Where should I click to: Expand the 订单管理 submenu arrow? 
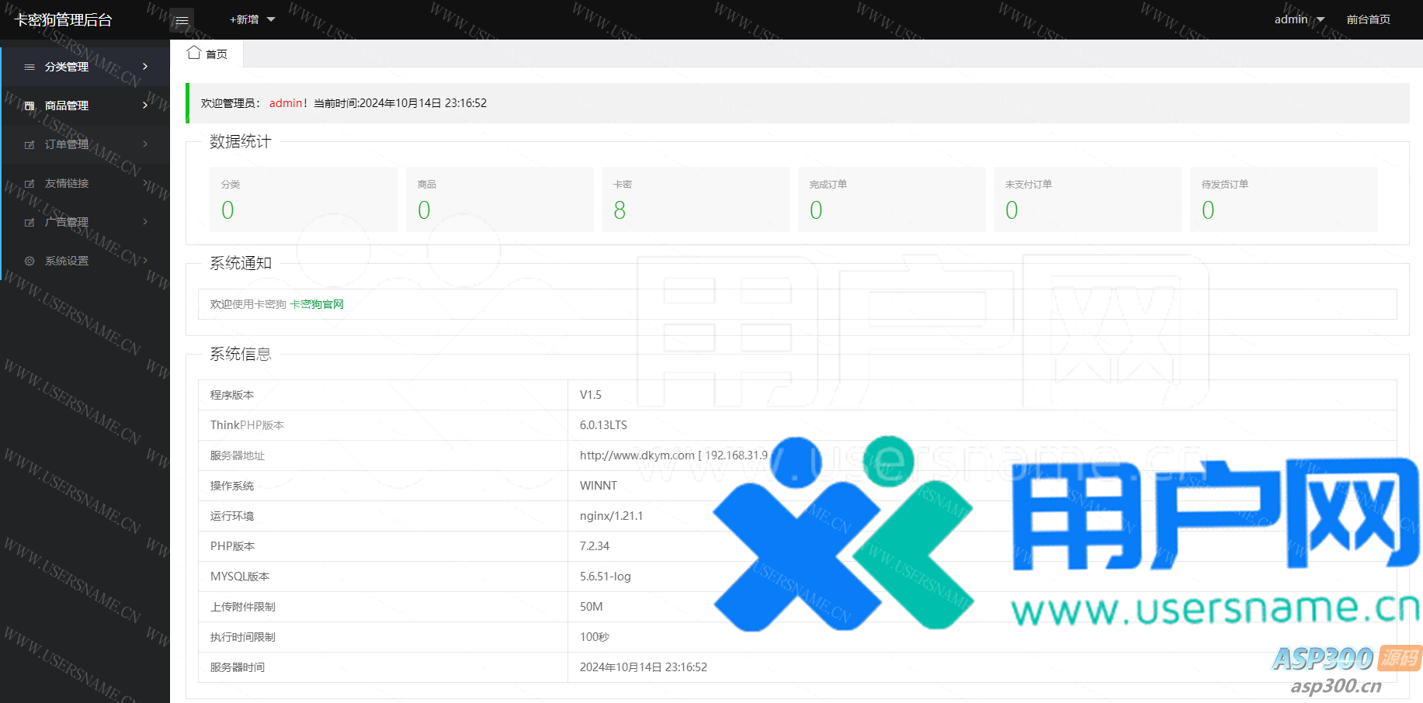145,144
